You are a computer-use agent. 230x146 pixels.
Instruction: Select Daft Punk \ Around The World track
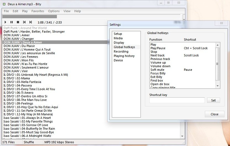click(25, 28)
